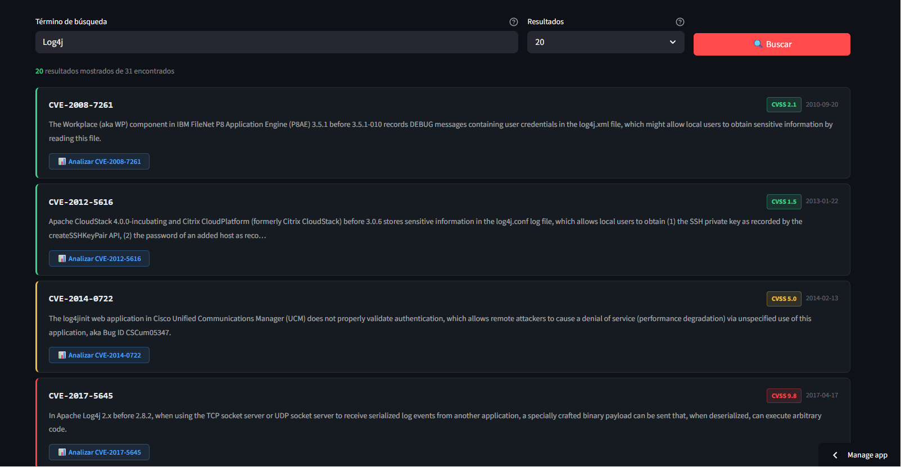This screenshot has width=901, height=467.
Task: Click the CVE-2008-7261 title
Action: pos(81,105)
